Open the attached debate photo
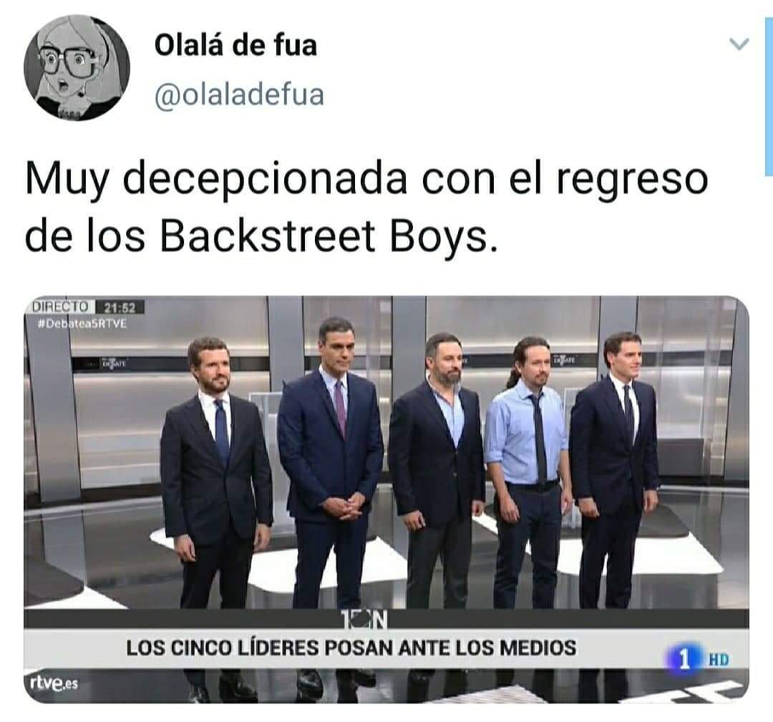This screenshot has width=773, height=722. click(386, 499)
